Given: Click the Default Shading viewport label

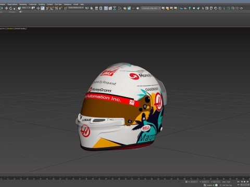Looking at the screenshot, I should coord(20,29).
